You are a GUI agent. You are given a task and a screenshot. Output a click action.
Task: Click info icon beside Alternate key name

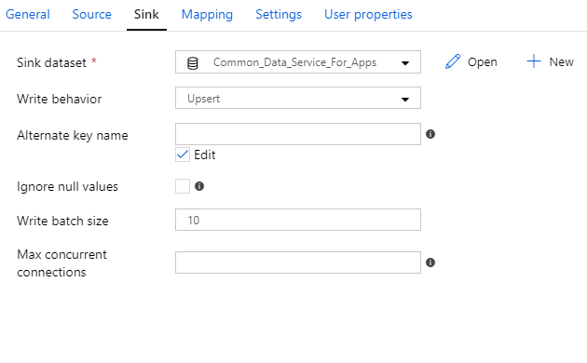(430, 134)
